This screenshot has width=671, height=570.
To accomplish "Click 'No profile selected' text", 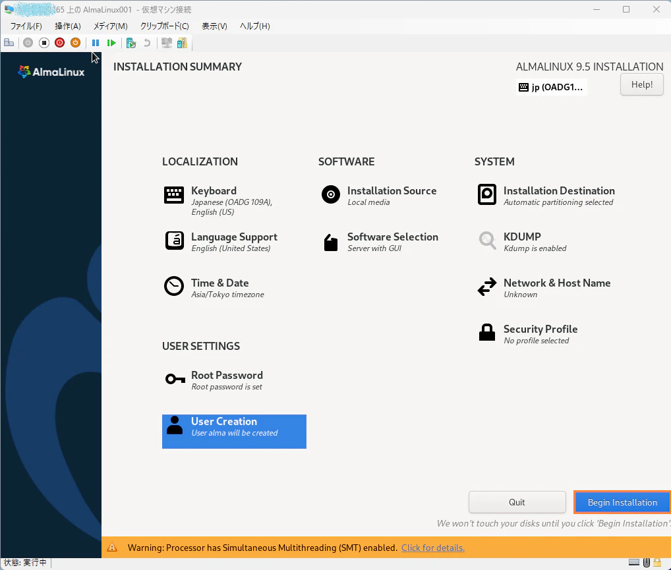I will (536, 341).
